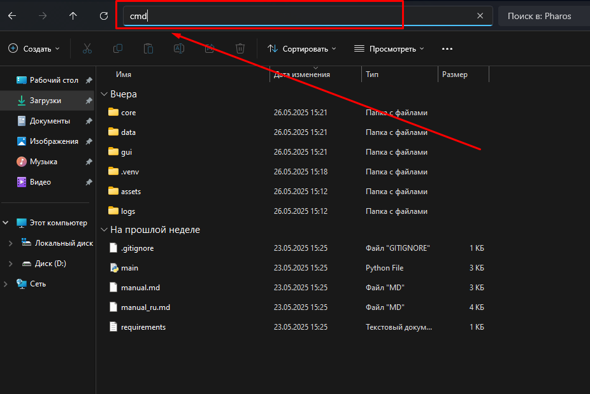This screenshot has height=394, width=590.
Task: Select the manual_ru.md file name
Action: click(146, 307)
